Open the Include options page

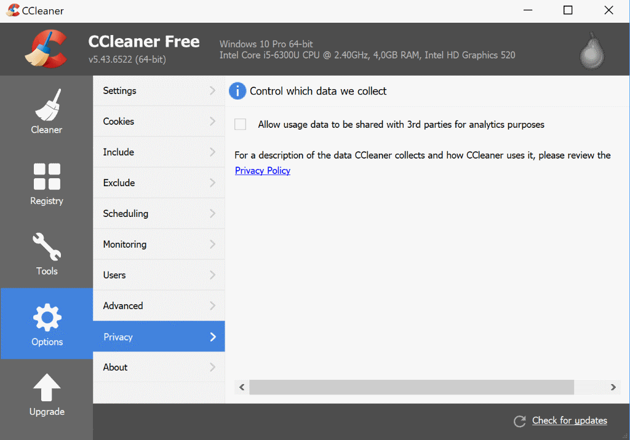159,152
